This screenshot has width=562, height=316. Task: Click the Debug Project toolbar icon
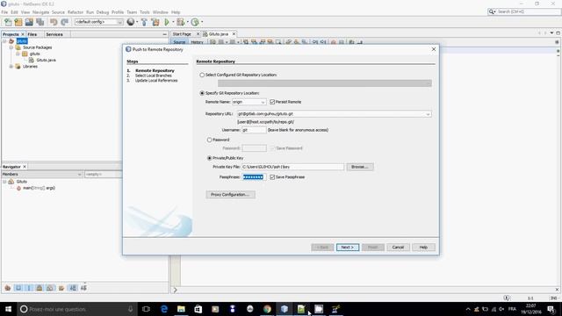point(181,22)
